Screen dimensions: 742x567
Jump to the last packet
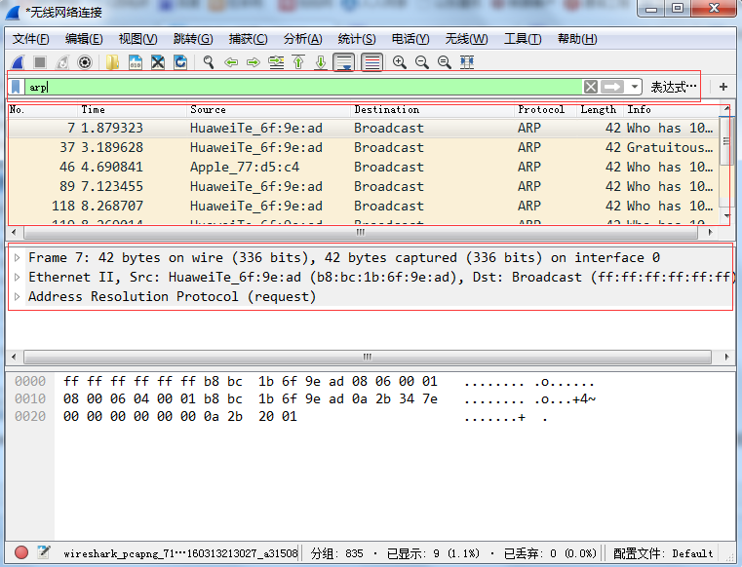click(x=321, y=62)
